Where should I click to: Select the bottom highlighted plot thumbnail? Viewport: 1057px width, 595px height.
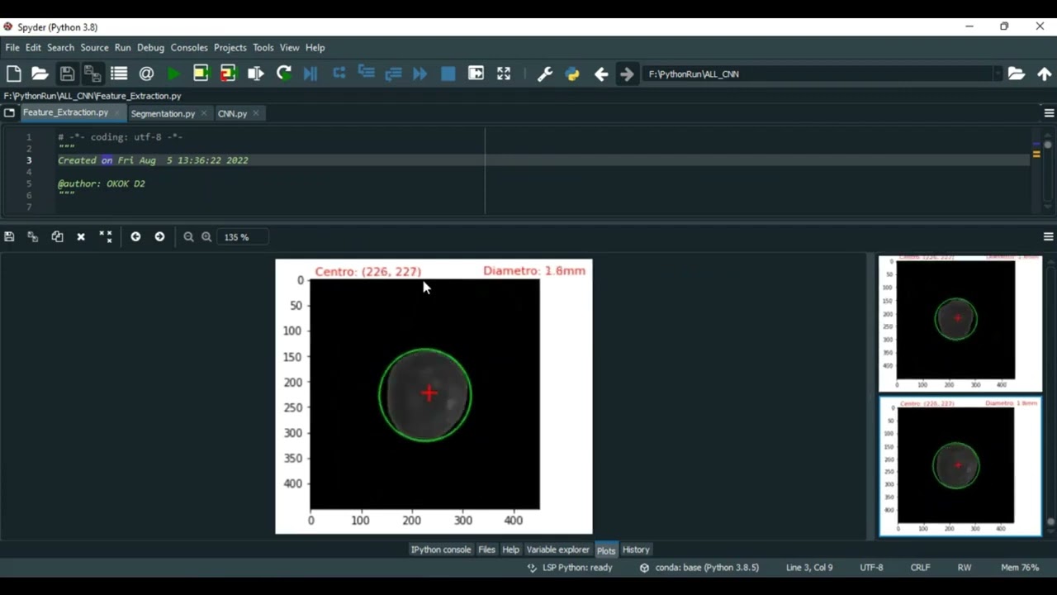pyautogui.click(x=960, y=466)
